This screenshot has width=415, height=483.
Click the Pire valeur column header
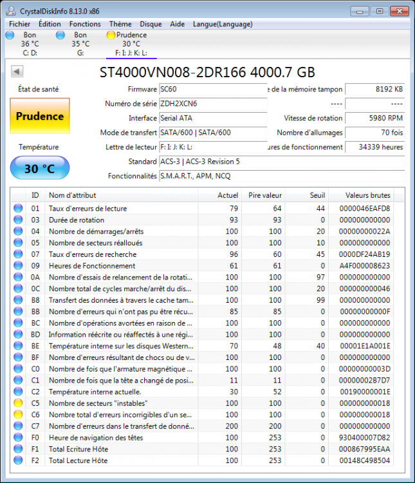pyautogui.click(x=263, y=195)
